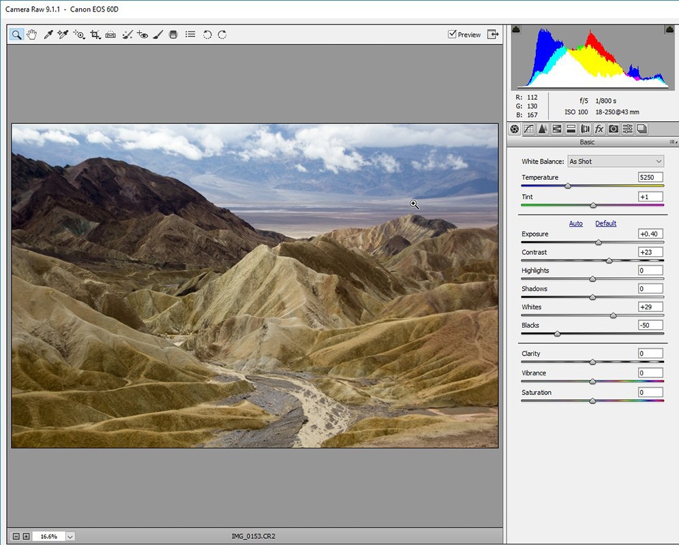Viewport: 679px width, 545px height.
Task: Open the Presets panel tab
Action: click(x=628, y=129)
